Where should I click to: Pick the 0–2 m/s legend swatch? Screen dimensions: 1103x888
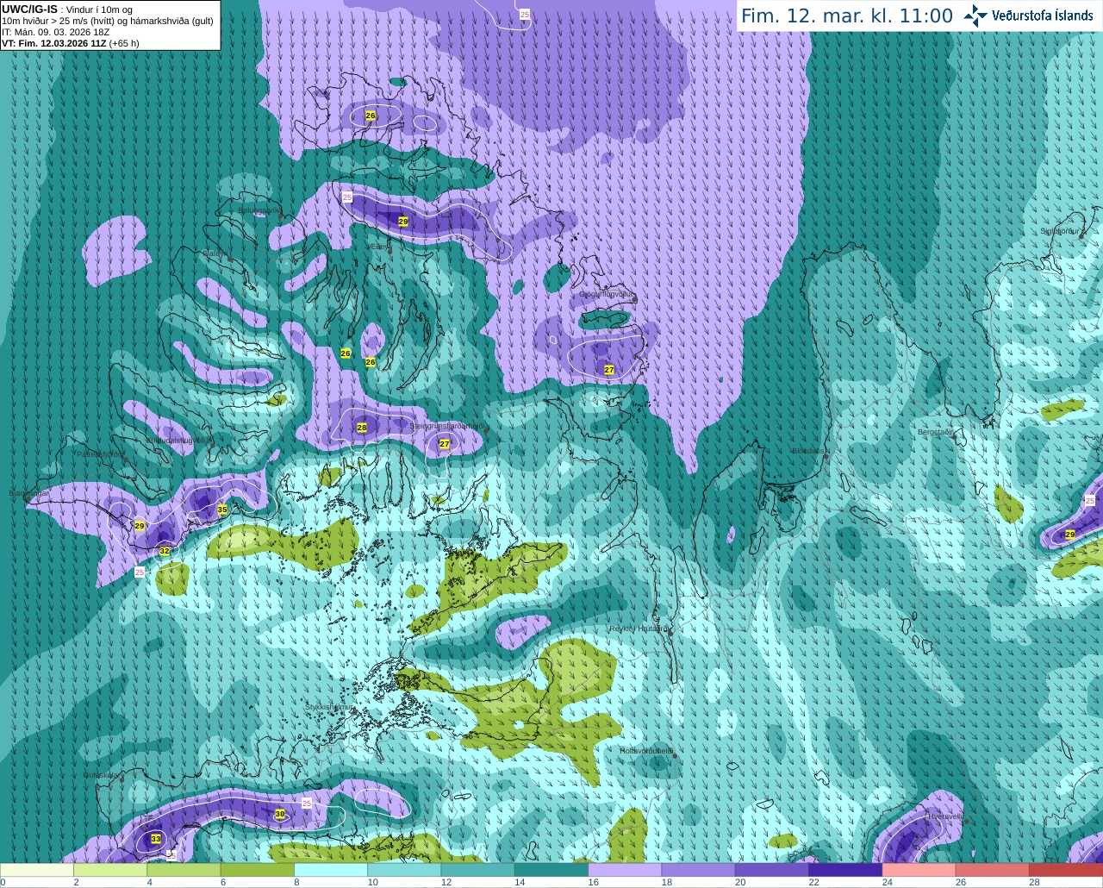(x=37, y=870)
